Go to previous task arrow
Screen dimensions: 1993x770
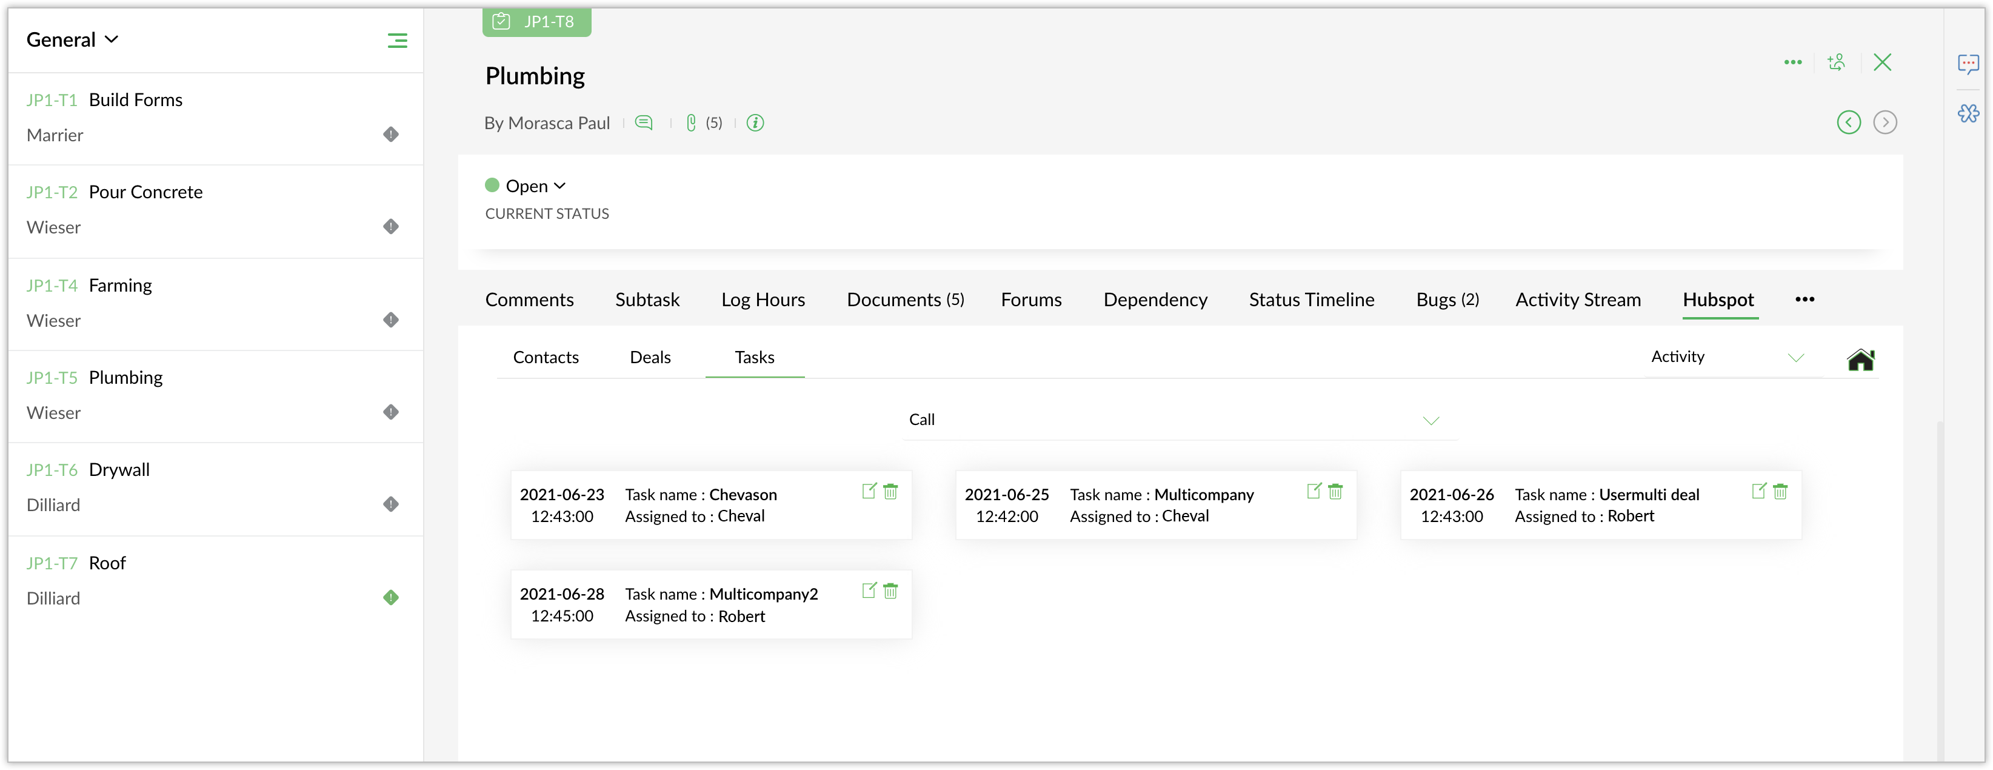click(1848, 122)
